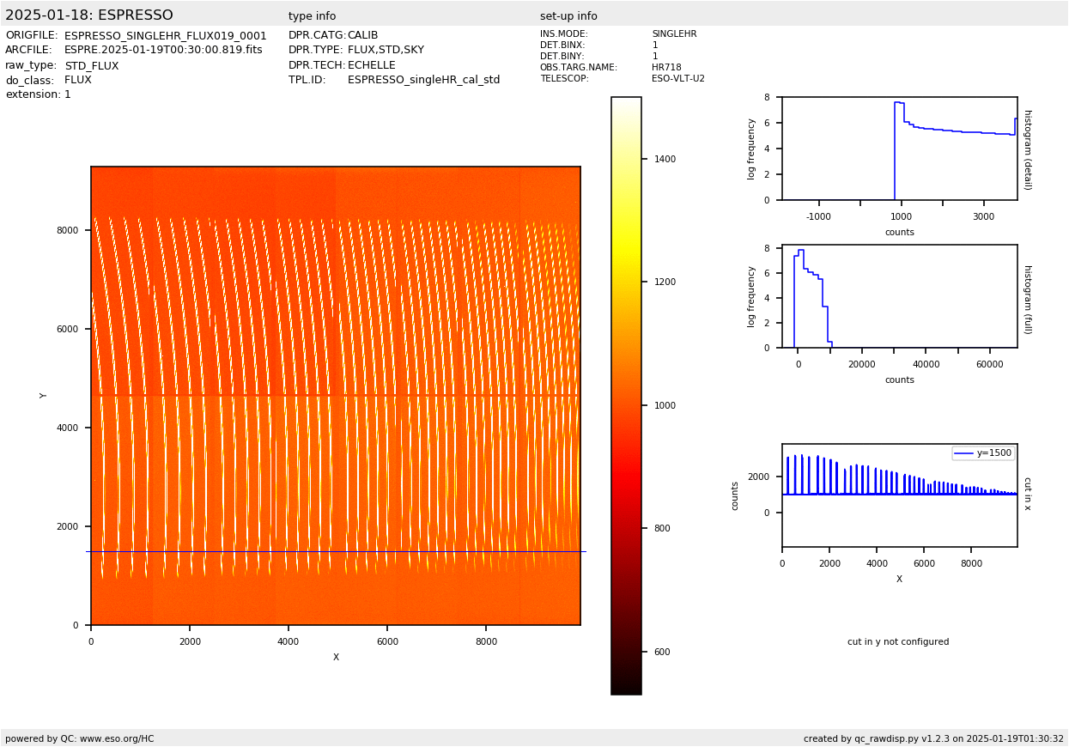The width and height of the screenshot is (1069, 747).
Task: Click the blue horizontal cut line on the image
Action: (335, 551)
